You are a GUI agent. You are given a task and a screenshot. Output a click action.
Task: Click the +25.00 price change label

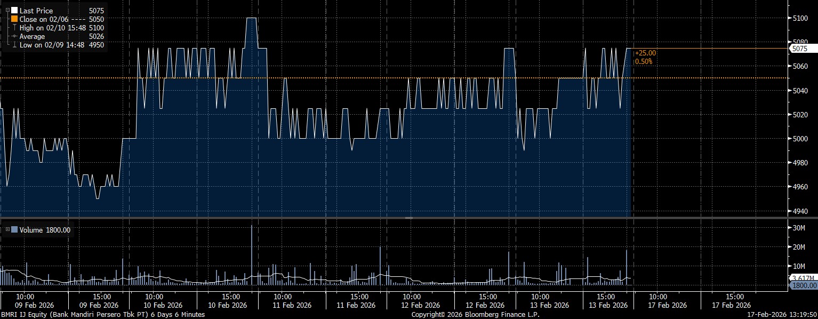tap(646, 53)
